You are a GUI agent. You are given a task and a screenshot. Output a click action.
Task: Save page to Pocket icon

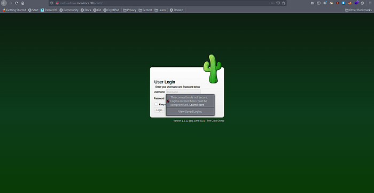coord(278,3)
